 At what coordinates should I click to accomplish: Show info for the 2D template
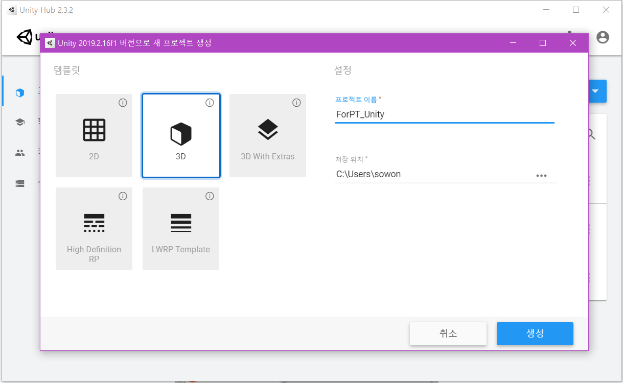pyautogui.click(x=123, y=103)
